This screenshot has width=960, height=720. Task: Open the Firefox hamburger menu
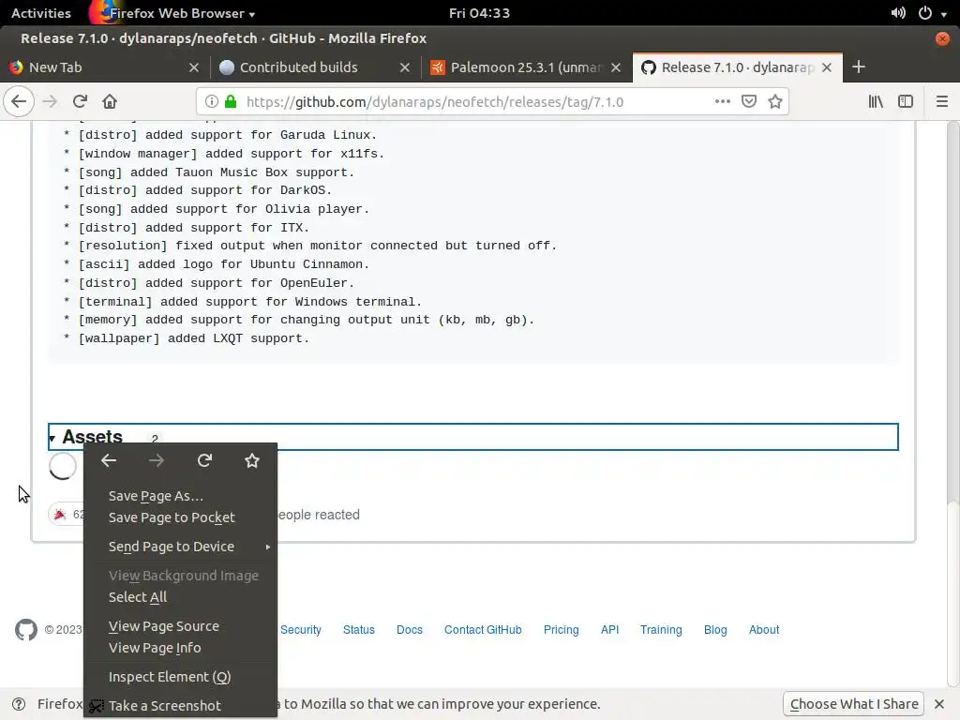click(941, 101)
